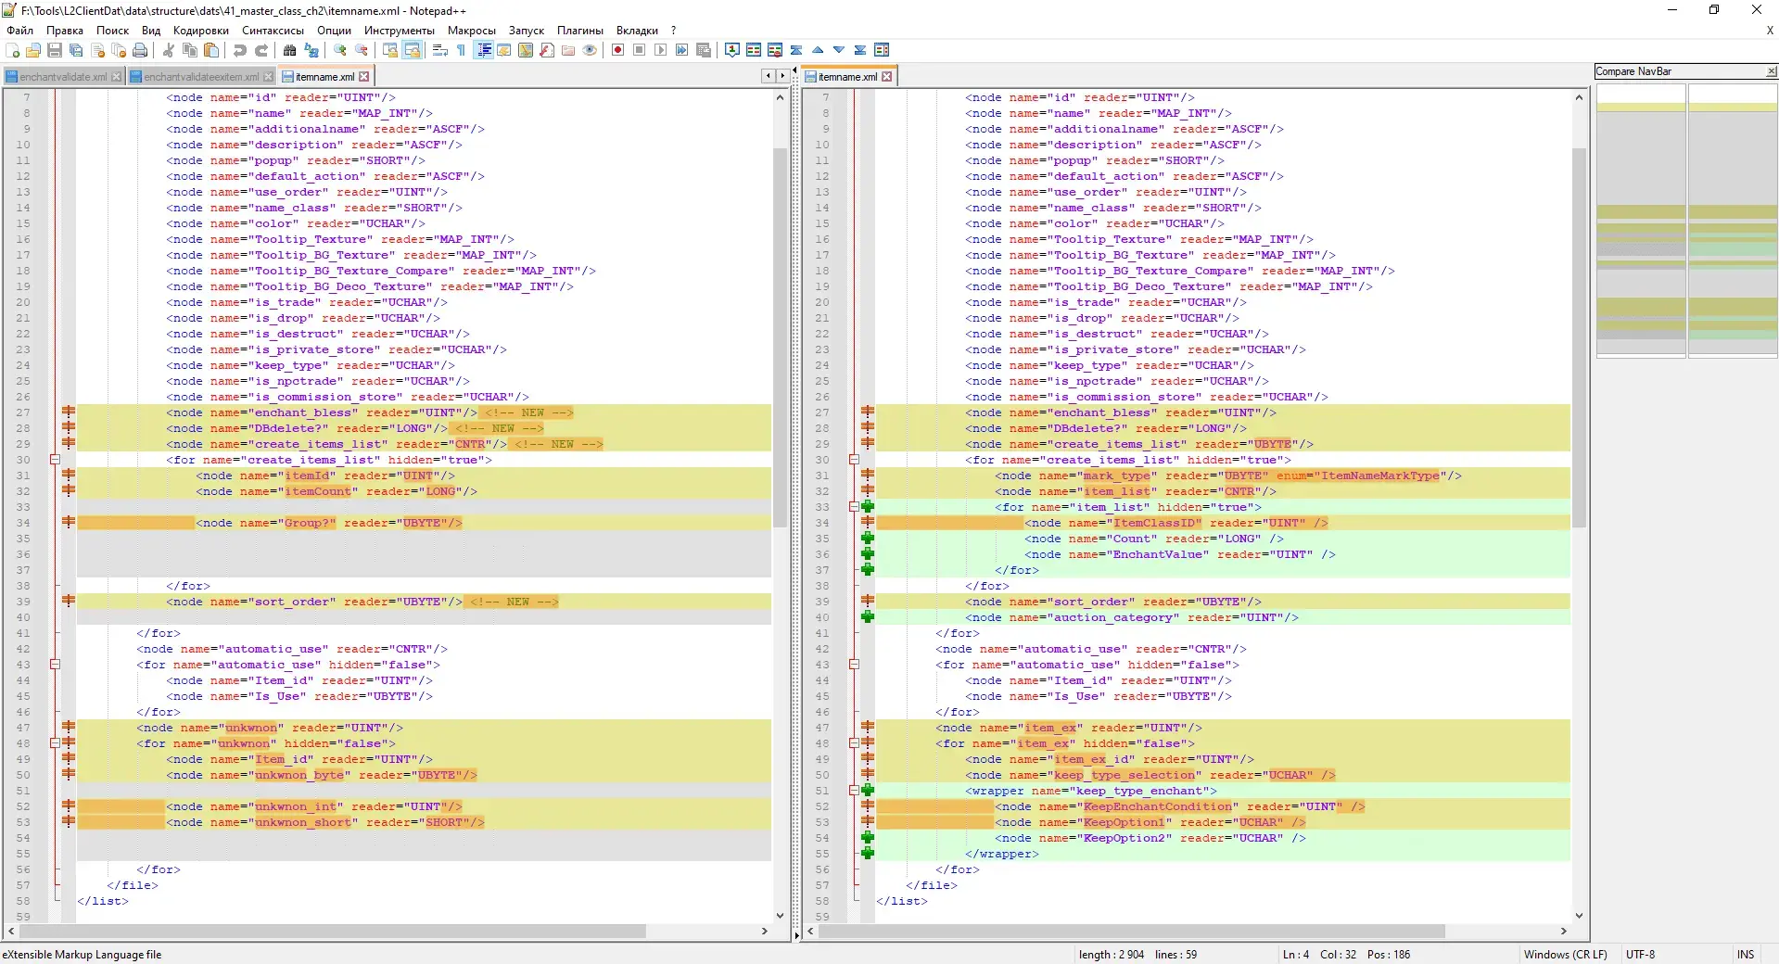This screenshot has width=1779, height=964.
Task: Collapse unkwnon for-block fold at line 48 left pane
Action: (55, 743)
